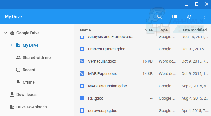Click the Google Drive triangle logo icon
The height and width of the screenshot is (116, 211).
click(12, 33)
